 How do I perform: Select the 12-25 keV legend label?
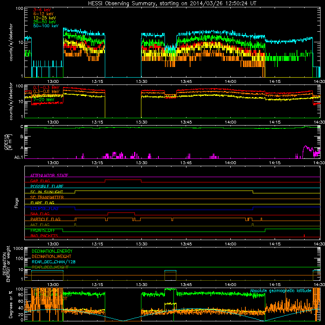(x=45, y=18)
